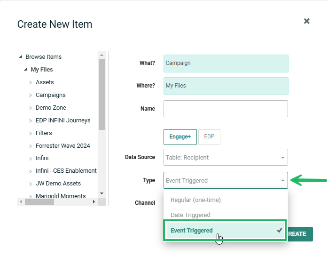Expand the JW Demo Assets arrow
The image size is (328, 257).
pyautogui.click(x=31, y=184)
